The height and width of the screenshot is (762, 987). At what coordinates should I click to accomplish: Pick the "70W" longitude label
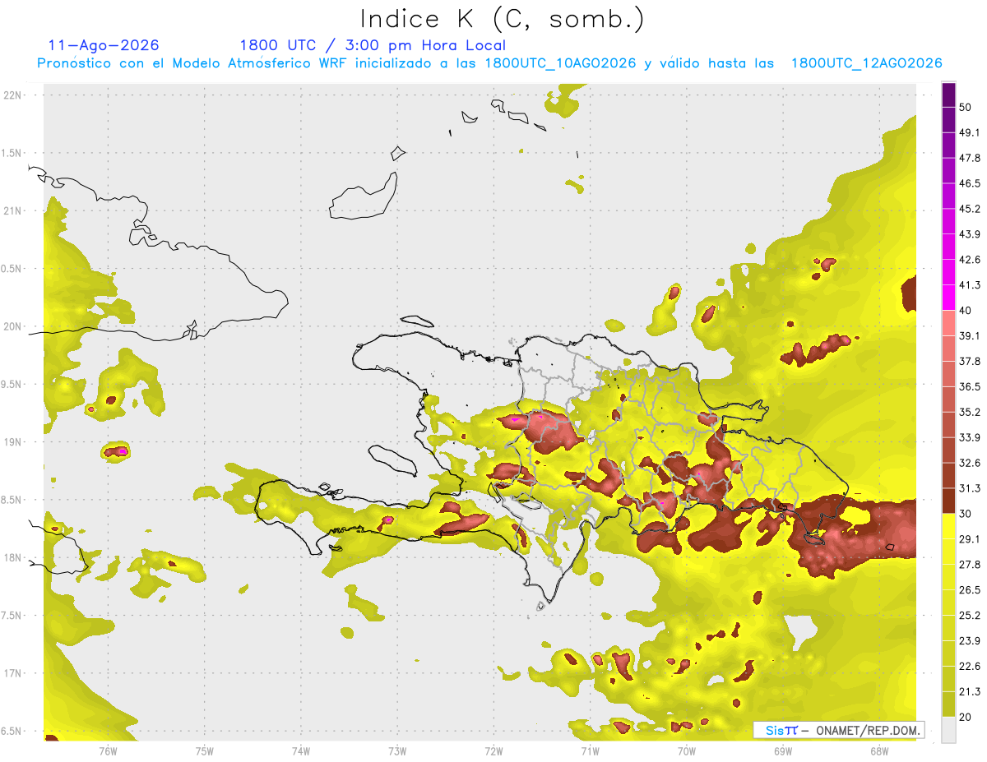tap(687, 750)
